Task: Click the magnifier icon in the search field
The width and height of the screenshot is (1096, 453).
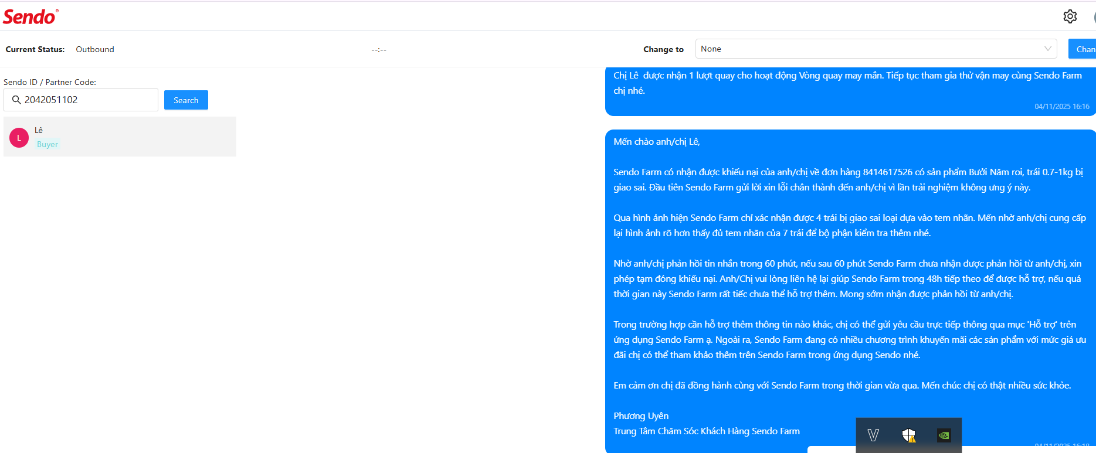Action: pos(16,100)
